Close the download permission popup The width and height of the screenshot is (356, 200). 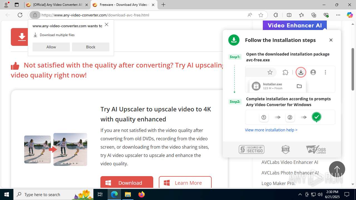[x=107, y=25]
